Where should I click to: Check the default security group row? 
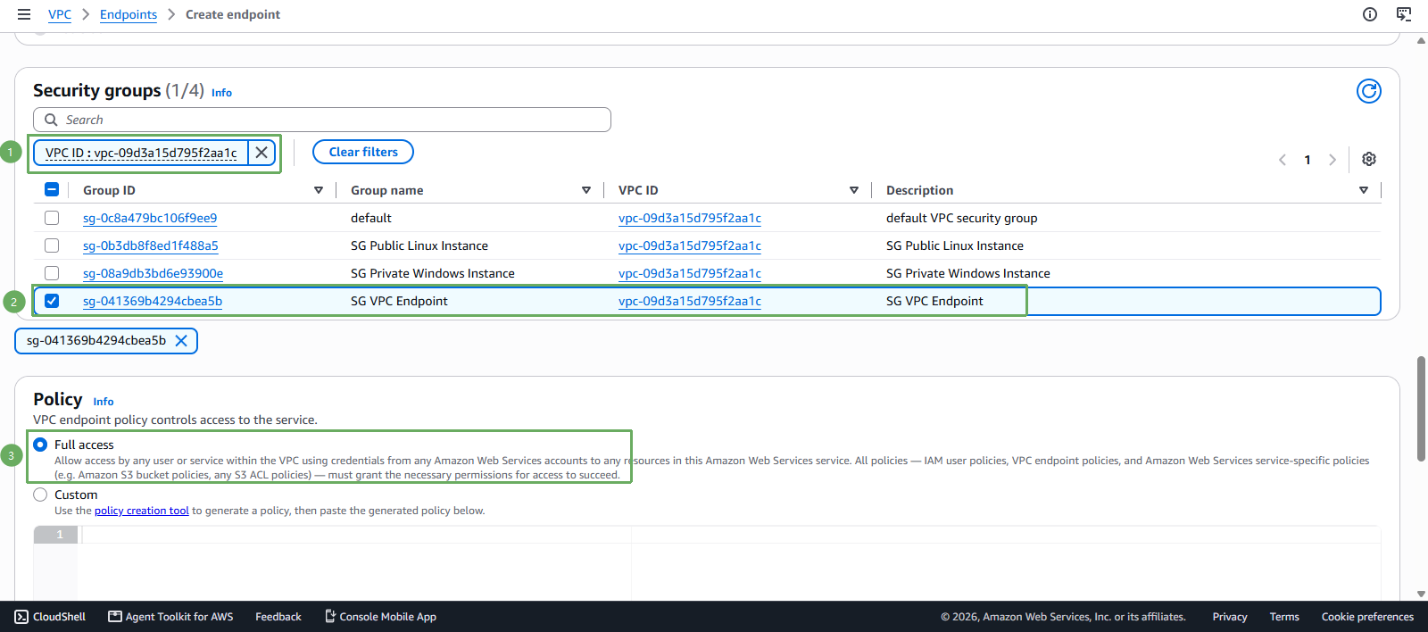point(52,218)
